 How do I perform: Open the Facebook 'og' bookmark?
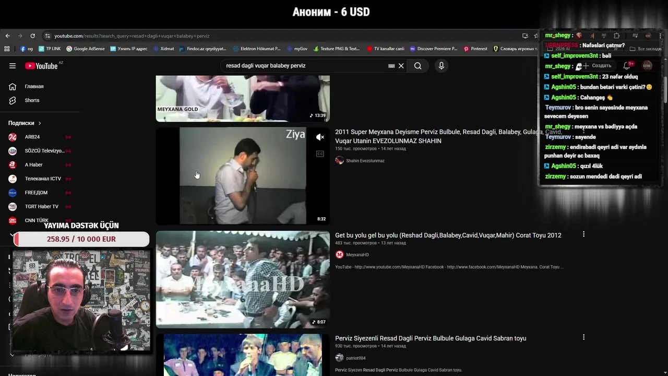coord(27,49)
